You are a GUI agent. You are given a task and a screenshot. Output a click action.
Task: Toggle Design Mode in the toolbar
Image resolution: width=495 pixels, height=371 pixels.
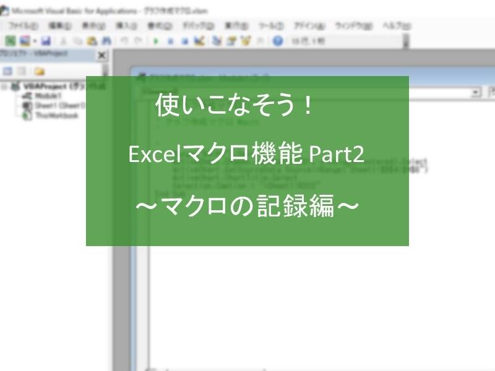(199, 41)
